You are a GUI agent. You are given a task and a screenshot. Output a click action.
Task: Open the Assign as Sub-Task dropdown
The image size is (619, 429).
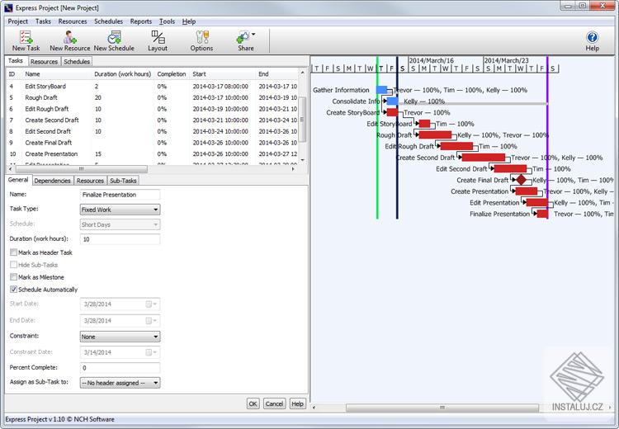click(x=120, y=383)
